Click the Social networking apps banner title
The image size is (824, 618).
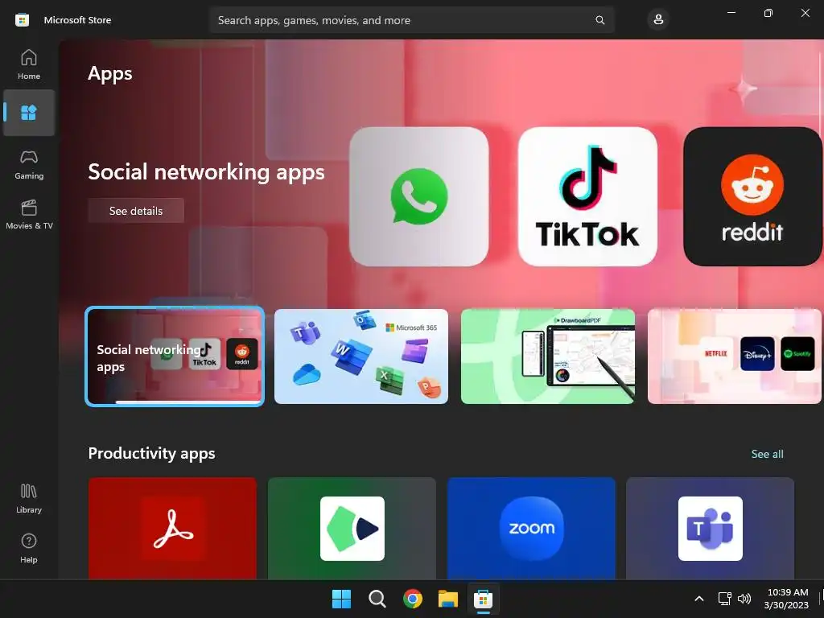[207, 172]
